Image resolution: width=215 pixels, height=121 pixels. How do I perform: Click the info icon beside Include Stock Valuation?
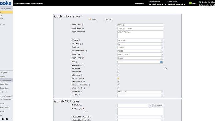tap(89, 85)
